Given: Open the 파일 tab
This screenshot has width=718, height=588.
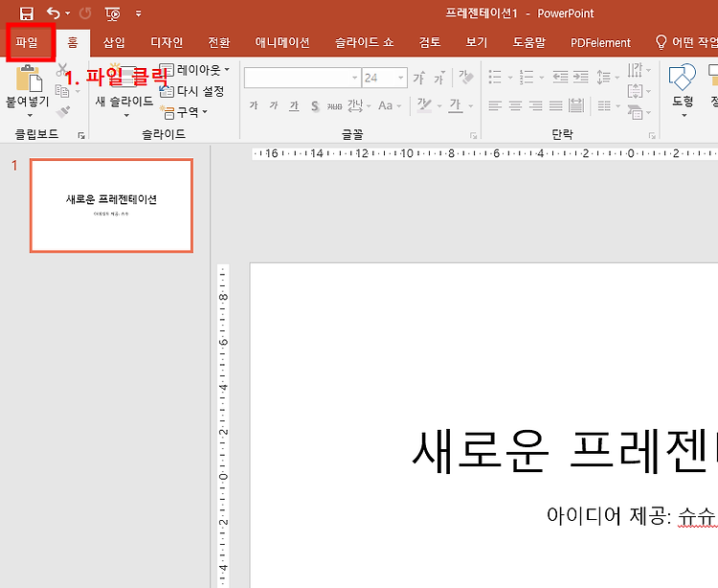Looking at the screenshot, I should pos(27,42).
